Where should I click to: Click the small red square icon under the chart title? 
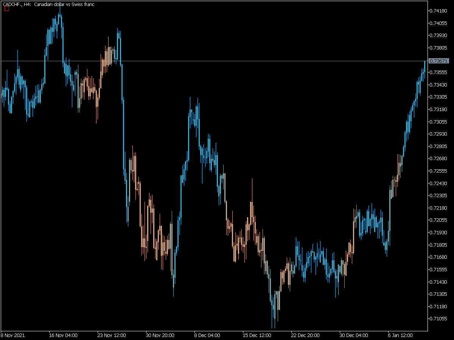6,9
